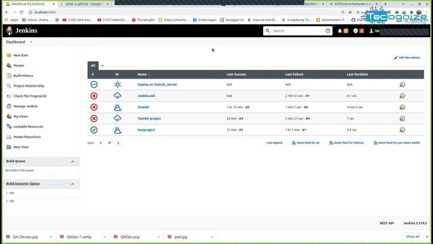
Task: Open New Item in the sidebar
Action: [20, 56]
